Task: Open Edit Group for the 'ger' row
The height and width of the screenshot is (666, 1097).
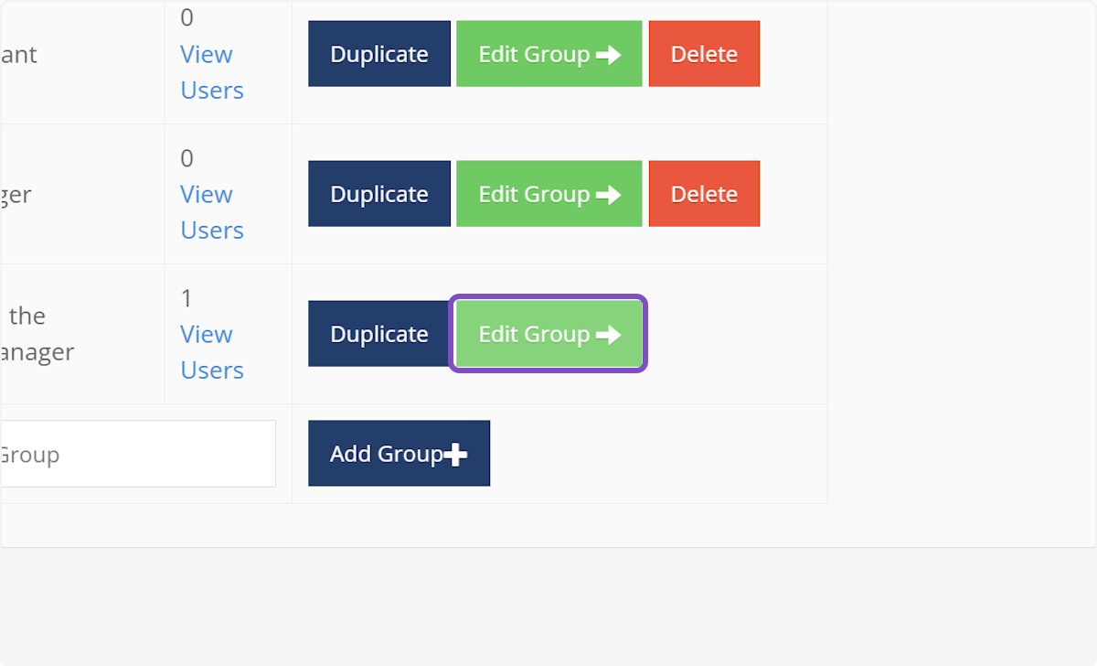Action: [534, 194]
